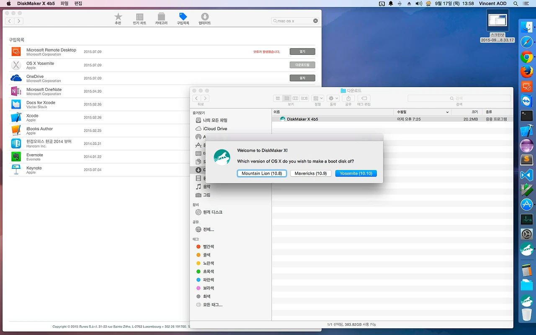
Task: Select 원격 디스크 in Finder sidebar
Action: 209,212
